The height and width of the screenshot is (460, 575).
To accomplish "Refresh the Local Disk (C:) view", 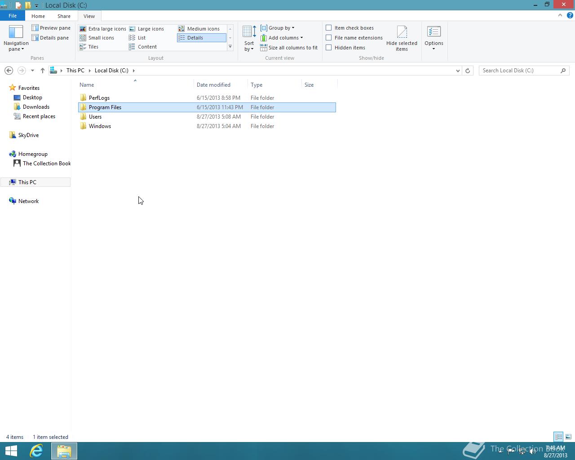I will click(x=468, y=71).
